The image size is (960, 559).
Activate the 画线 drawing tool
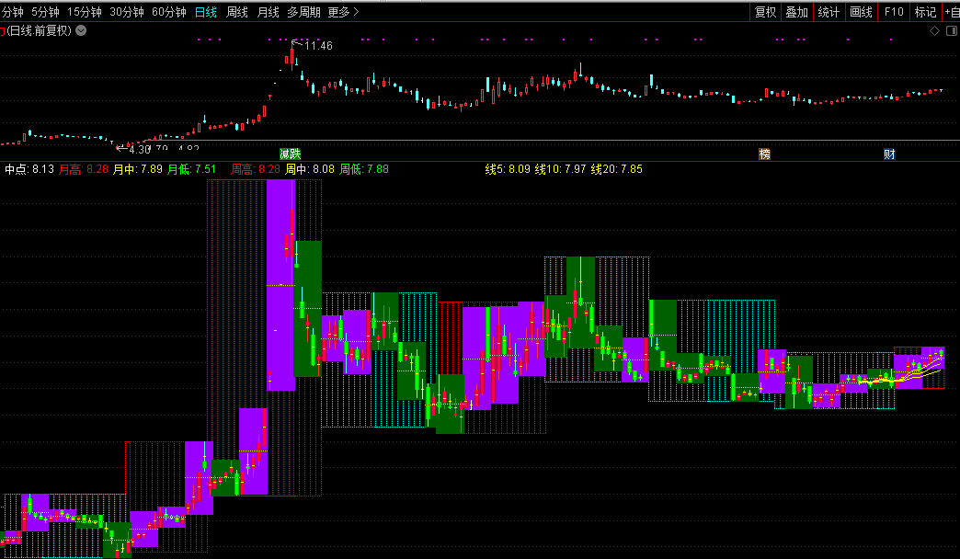click(861, 12)
